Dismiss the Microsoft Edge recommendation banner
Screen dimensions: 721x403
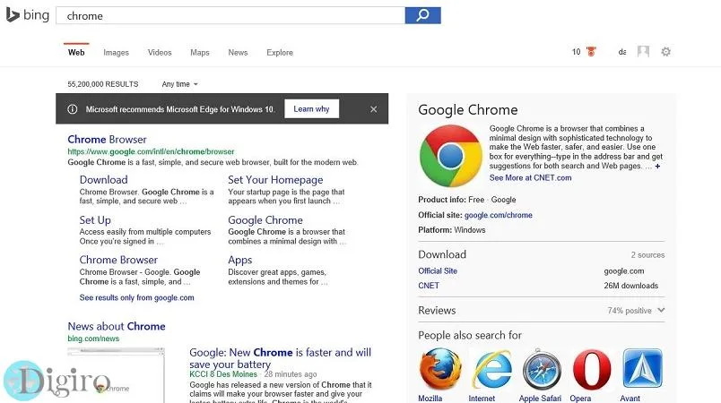[x=373, y=109]
